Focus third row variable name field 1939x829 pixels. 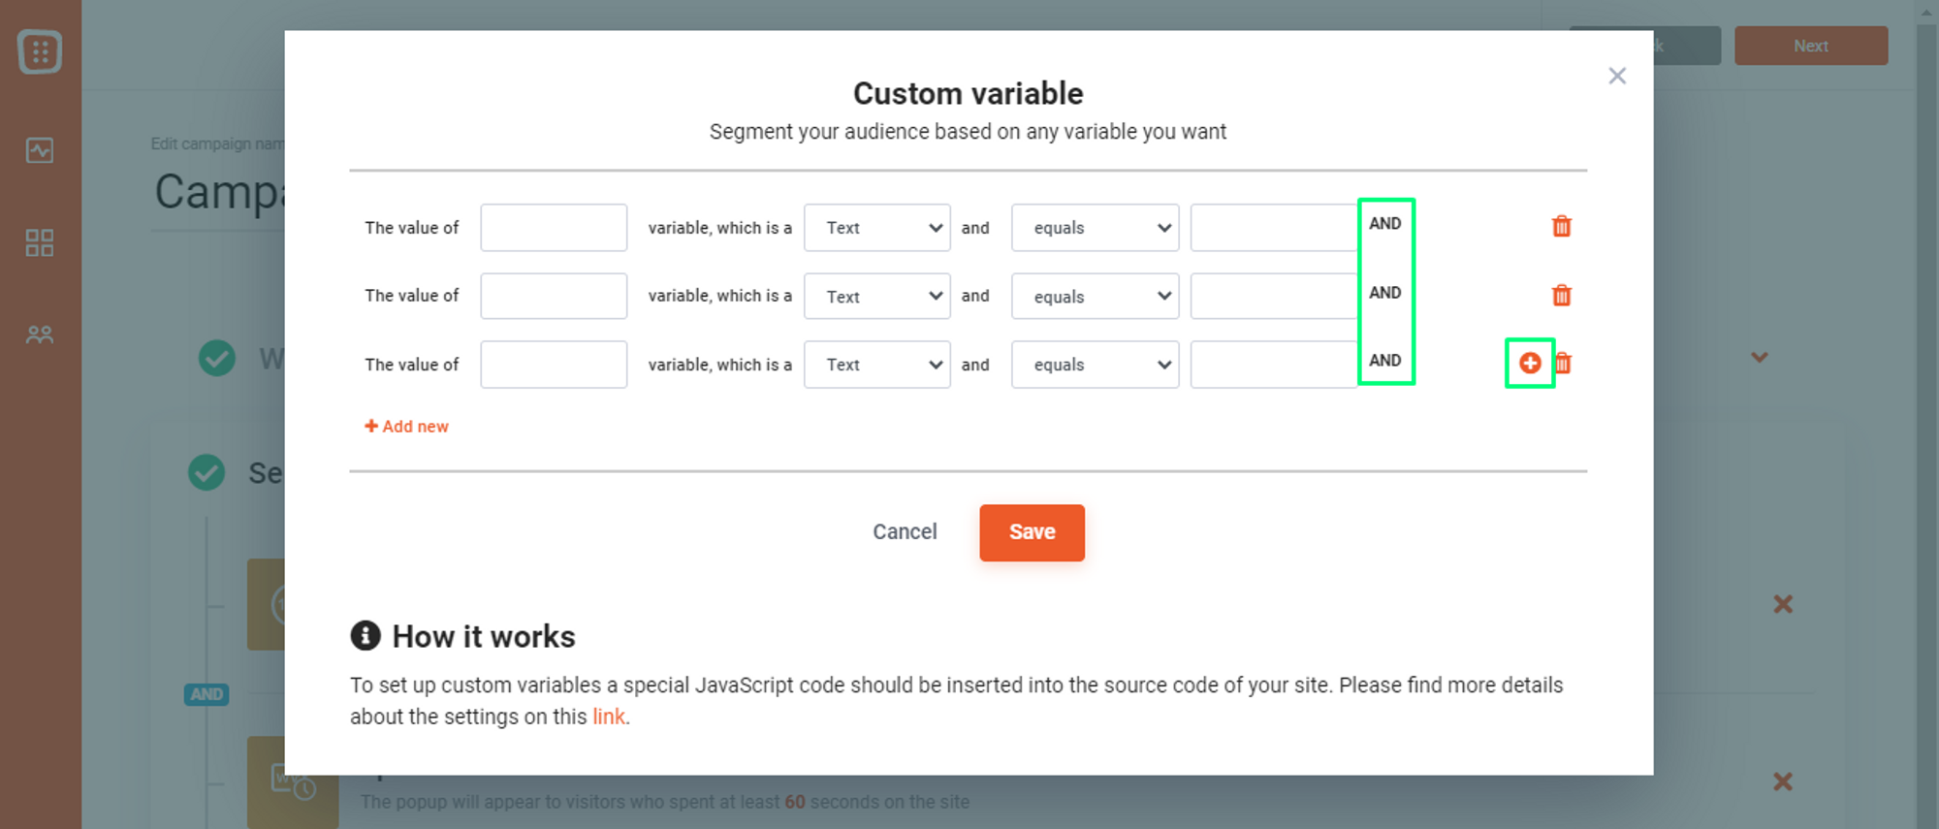(554, 365)
